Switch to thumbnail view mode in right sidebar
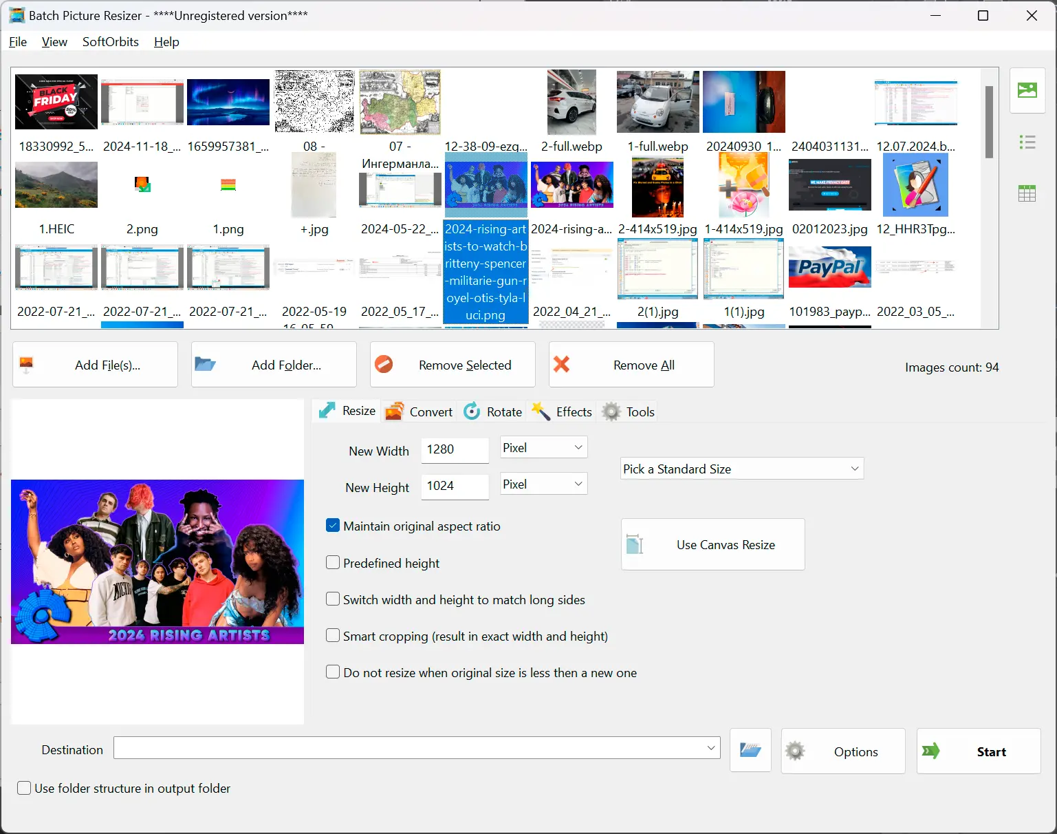This screenshot has width=1057, height=834. pyautogui.click(x=1027, y=90)
